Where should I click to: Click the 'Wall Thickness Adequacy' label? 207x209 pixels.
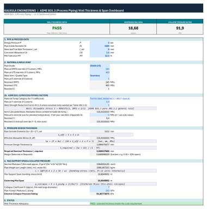coord(16,204)
